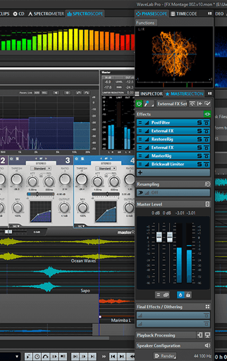Click the checkmark settings icon in Master Section
Screen dimensions: 227x361
pos(207,104)
